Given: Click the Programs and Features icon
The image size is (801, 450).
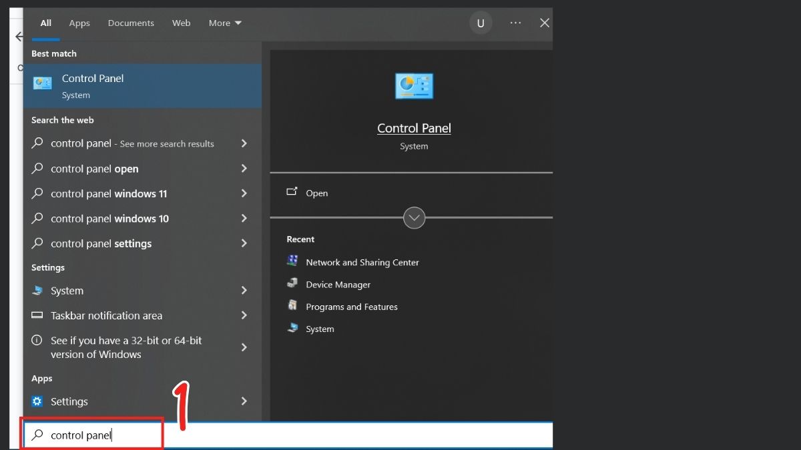Looking at the screenshot, I should tap(292, 305).
